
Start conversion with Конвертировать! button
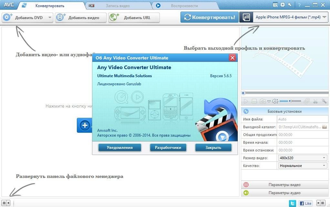click(x=210, y=17)
